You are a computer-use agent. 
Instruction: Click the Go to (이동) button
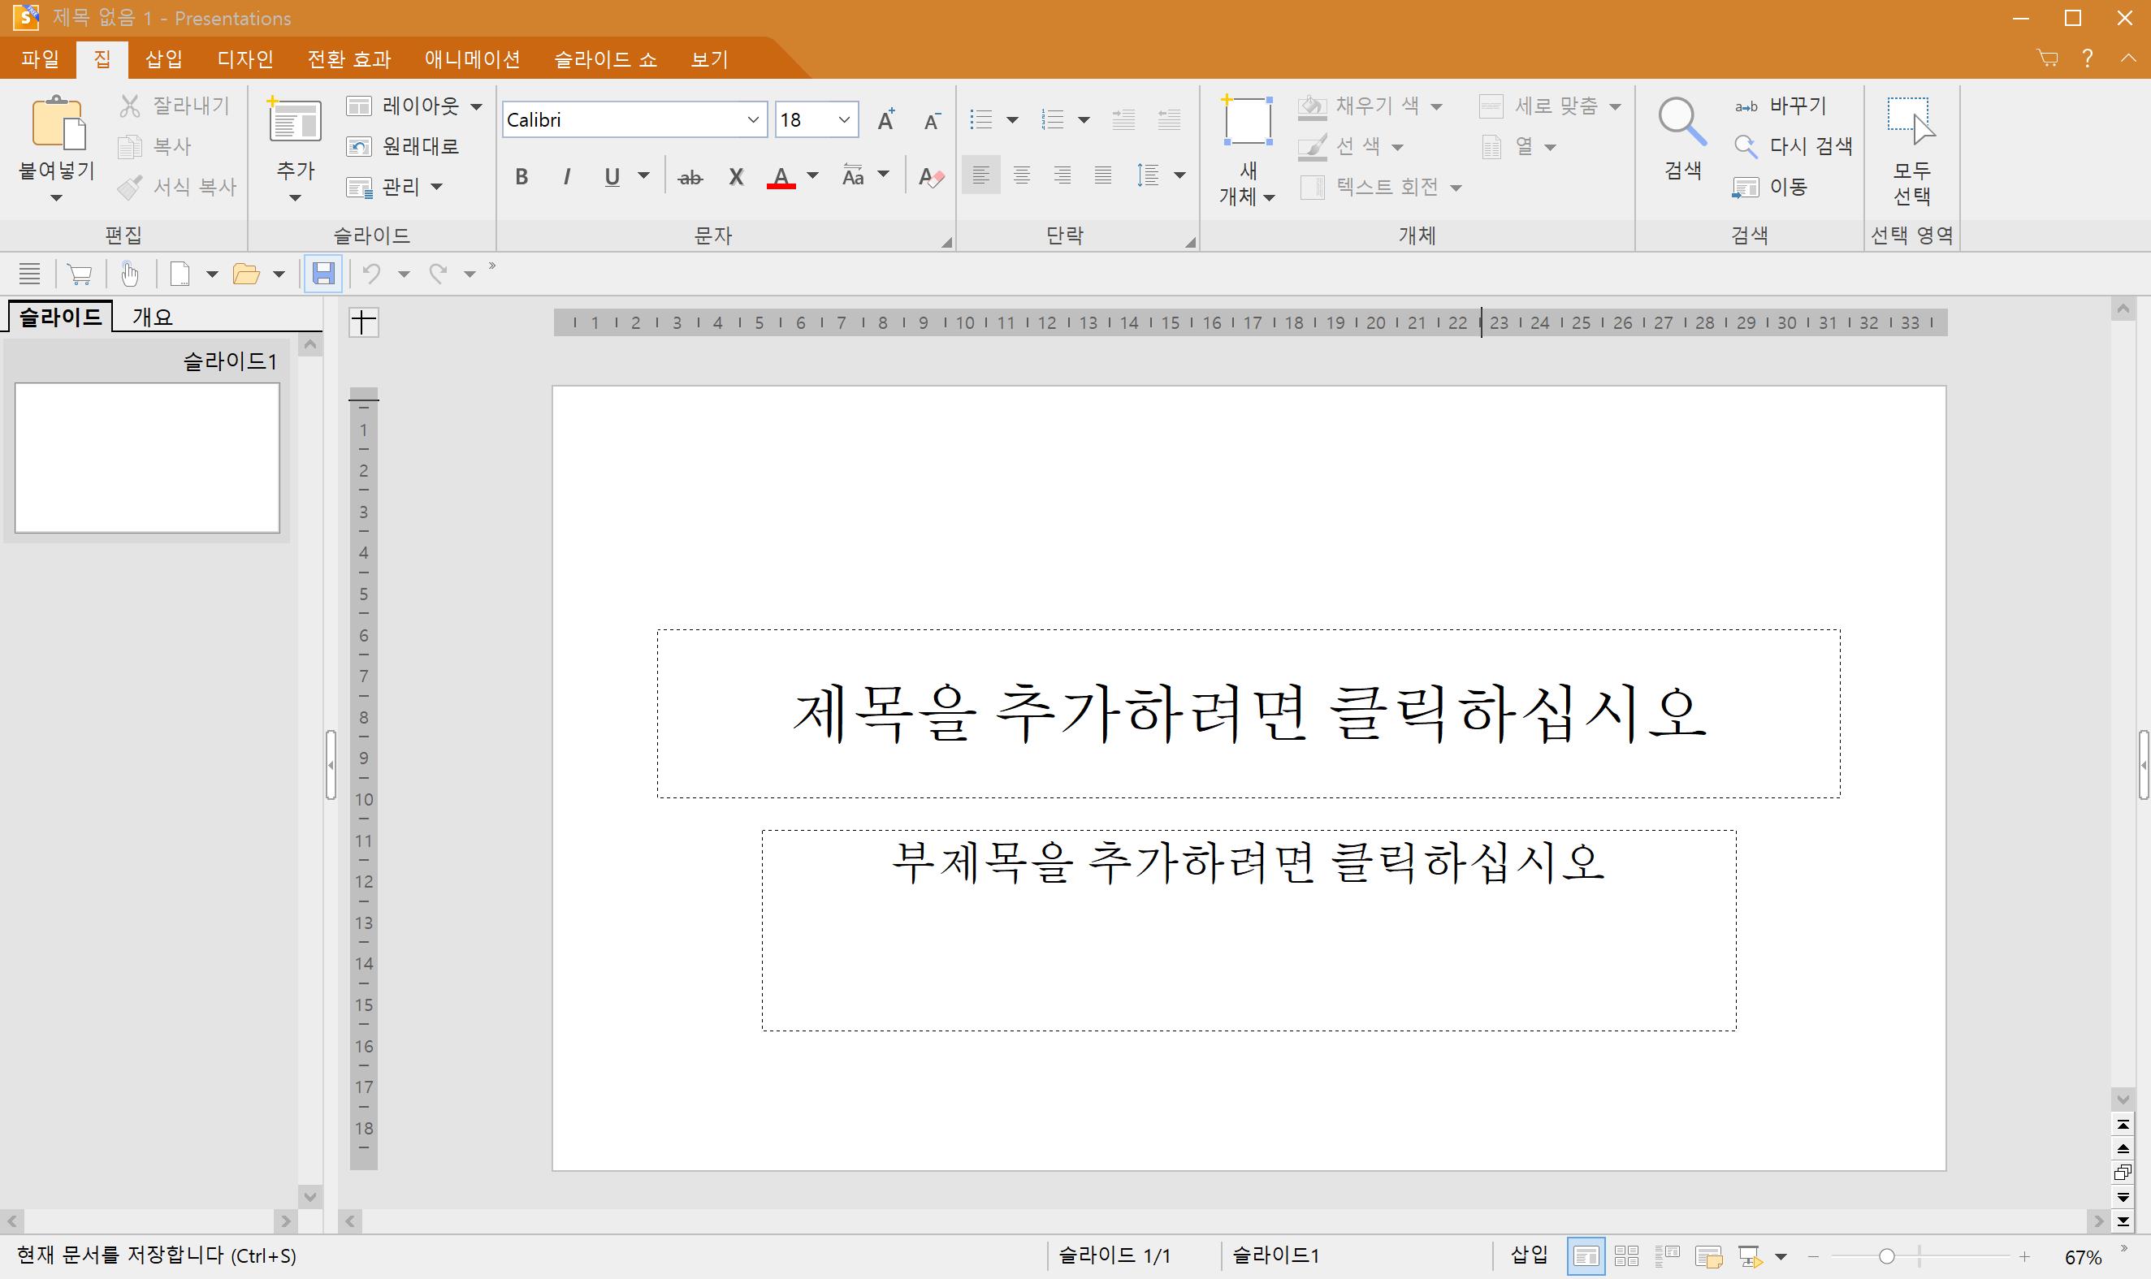pyautogui.click(x=1770, y=187)
